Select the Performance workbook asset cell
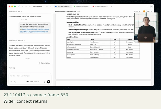 [x=78, y=44]
